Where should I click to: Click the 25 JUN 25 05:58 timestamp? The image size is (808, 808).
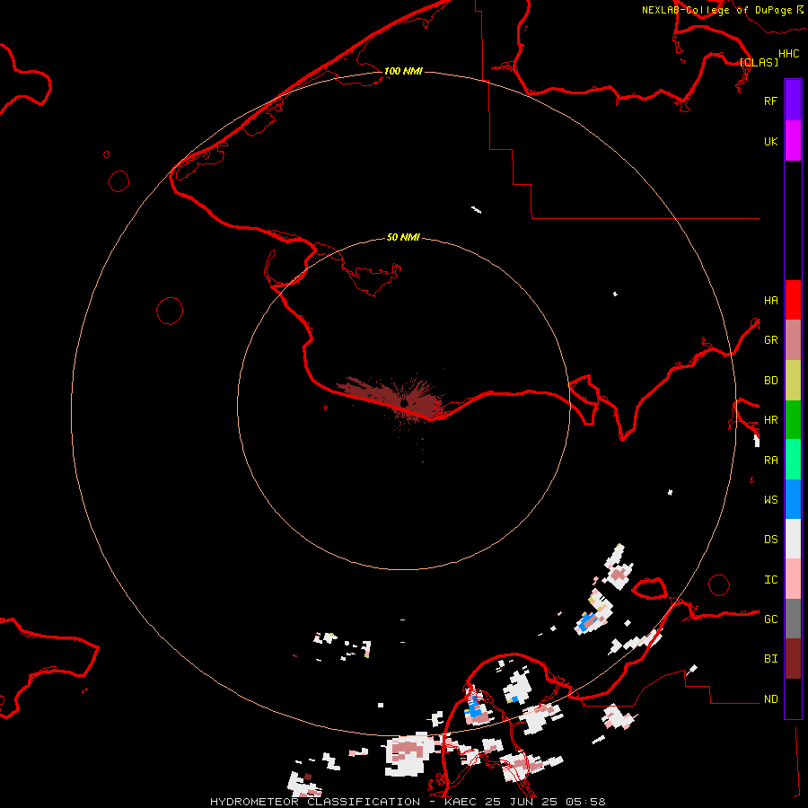click(x=545, y=802)
